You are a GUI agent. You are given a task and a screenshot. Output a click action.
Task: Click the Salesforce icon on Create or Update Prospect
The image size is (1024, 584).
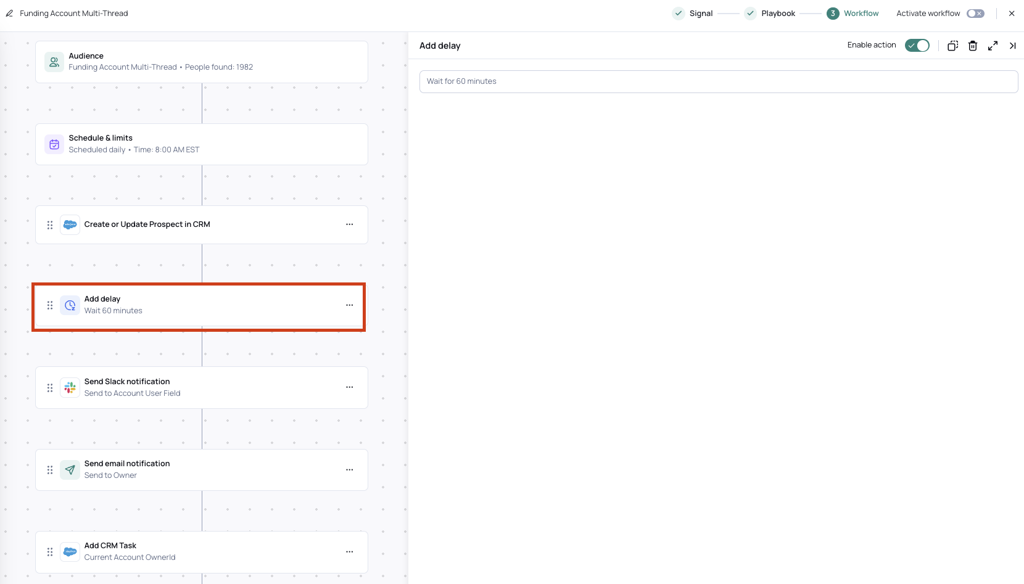point(70,224)
